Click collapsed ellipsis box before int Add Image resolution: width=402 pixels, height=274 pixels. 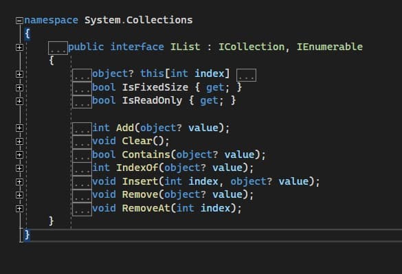[82, 128]
